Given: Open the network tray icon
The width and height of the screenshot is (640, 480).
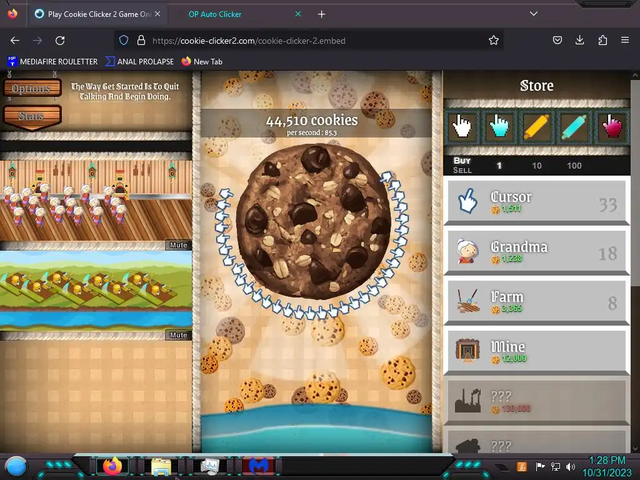Looking at the screenshot, I should (x=556, y=466).
